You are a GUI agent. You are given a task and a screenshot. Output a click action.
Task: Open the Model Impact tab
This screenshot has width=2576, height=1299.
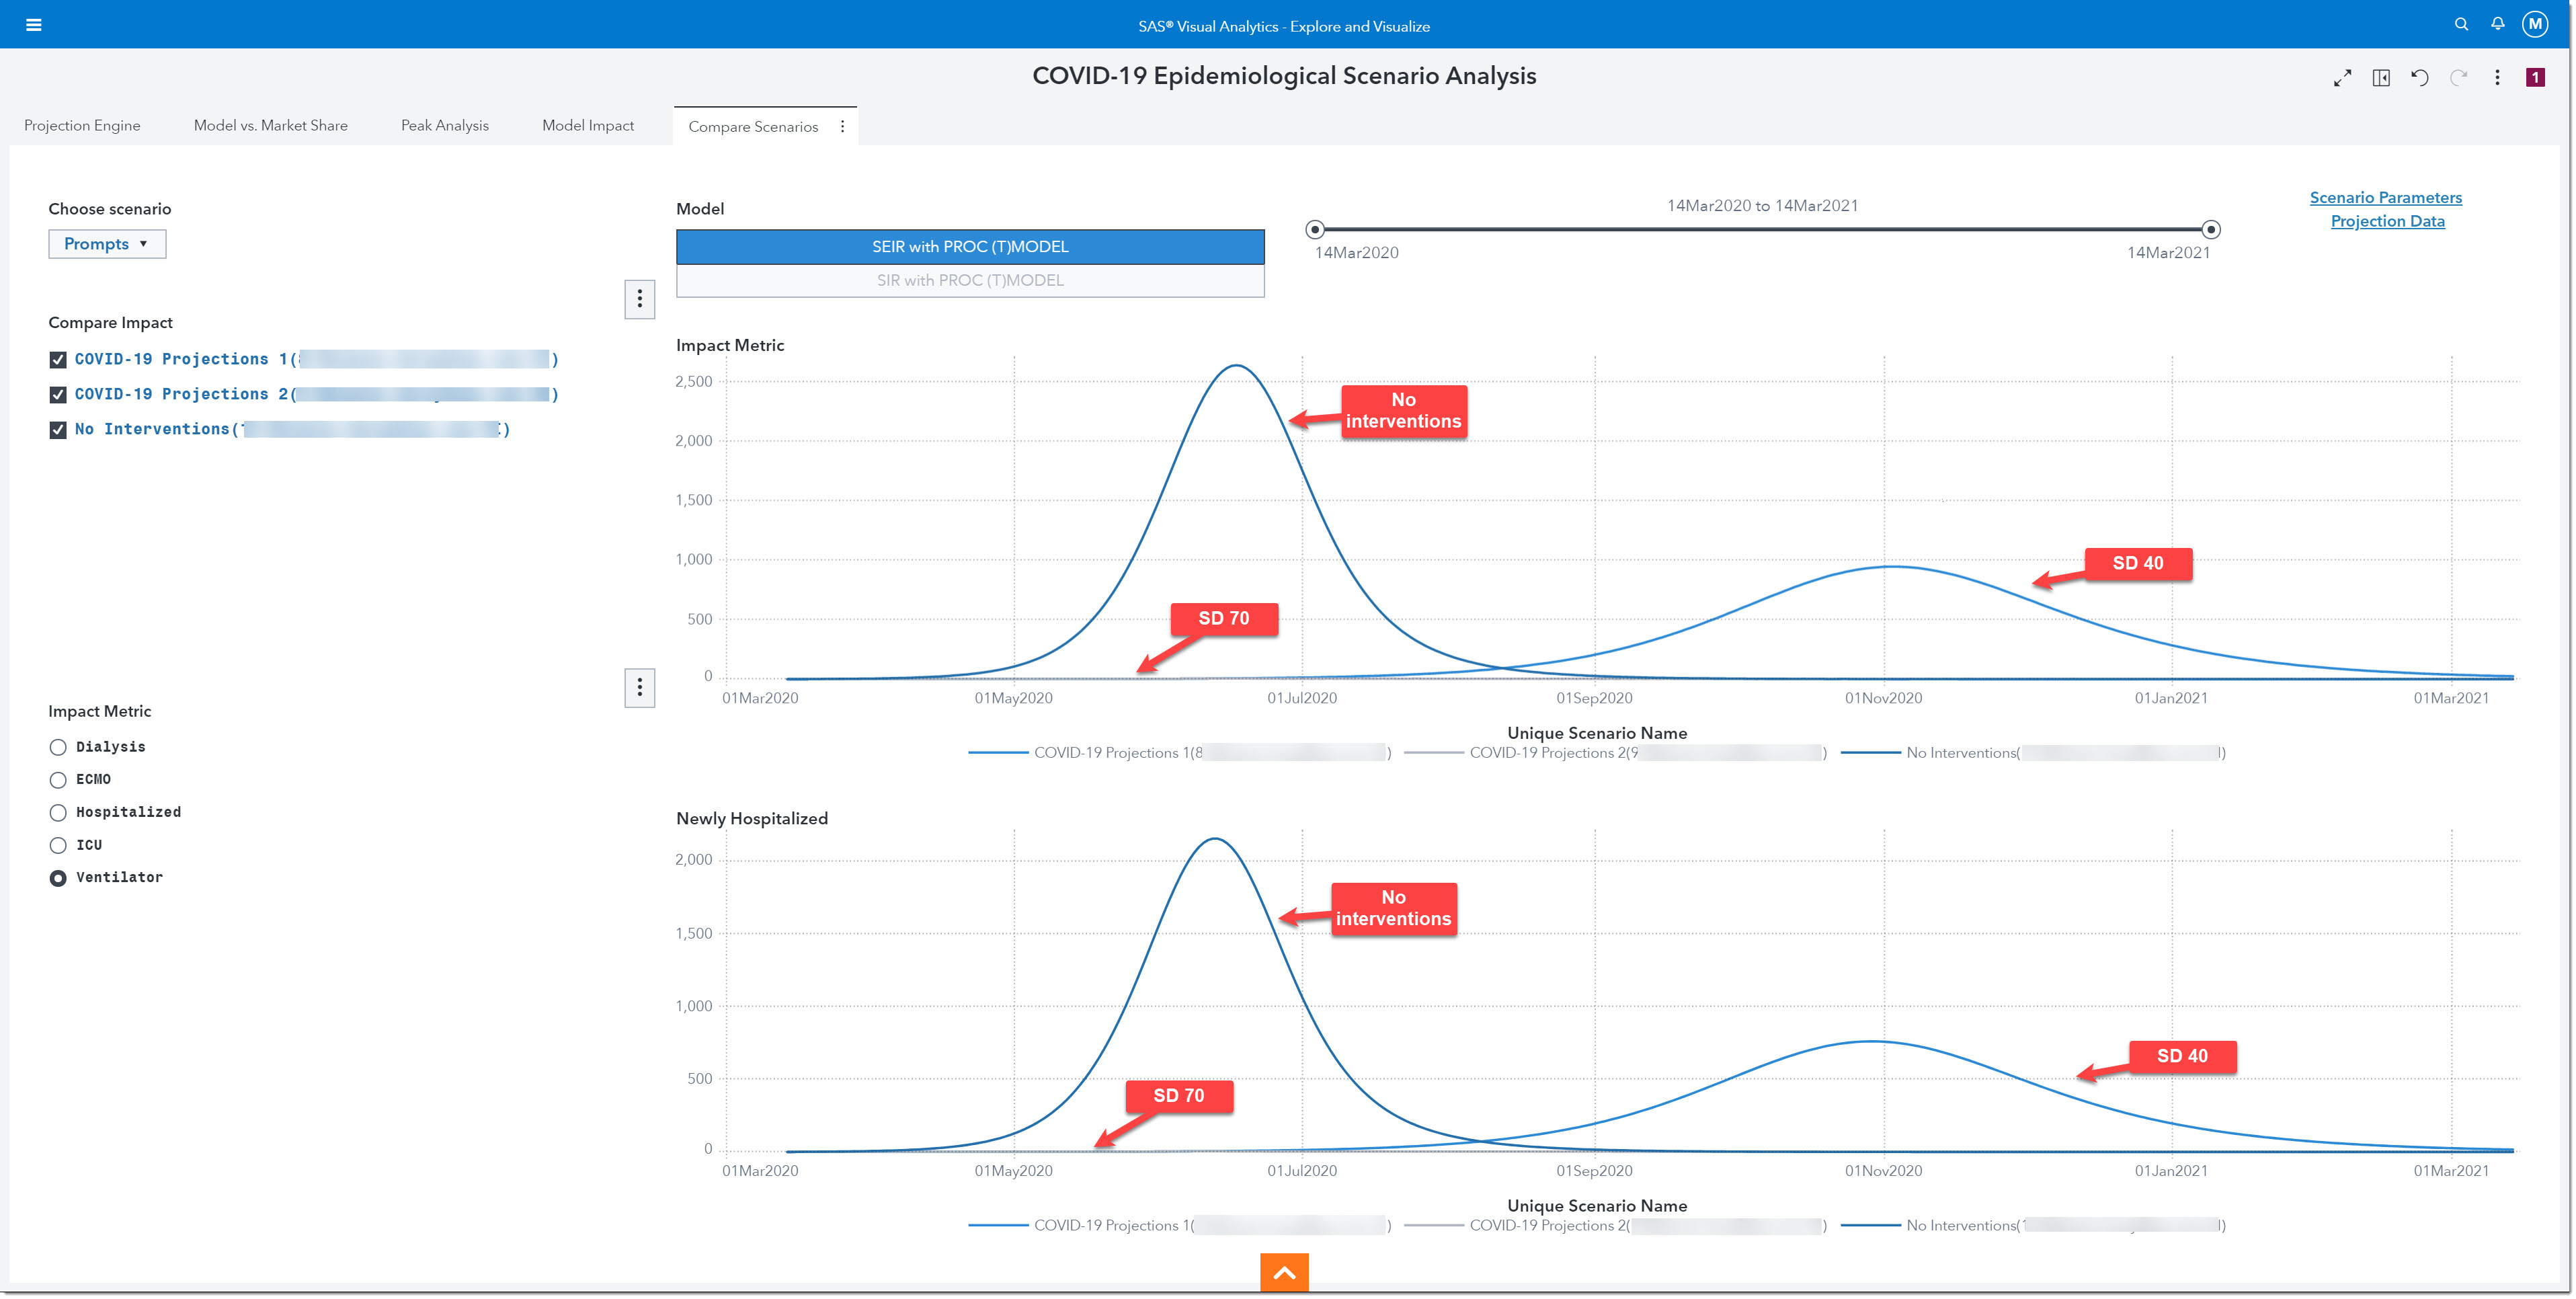[587, 125]
